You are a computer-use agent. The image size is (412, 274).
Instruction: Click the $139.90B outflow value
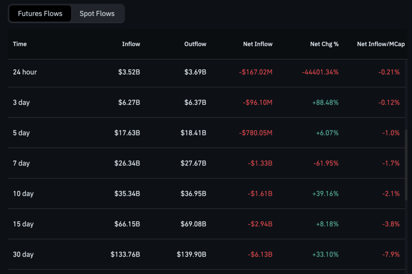[x=192, y=255]
